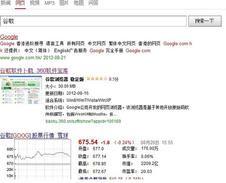
Task: Click the 搜索一下 search button
Action: pyautogui.click(x=205, y=21)
